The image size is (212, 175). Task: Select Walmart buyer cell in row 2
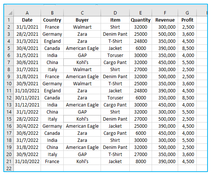(x=82, y=27)
